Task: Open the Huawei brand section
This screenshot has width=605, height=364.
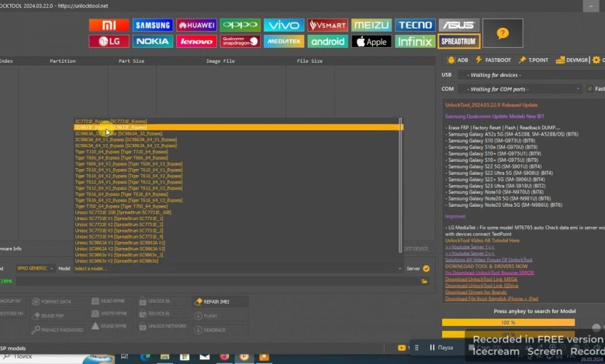Action: point(196,25)
